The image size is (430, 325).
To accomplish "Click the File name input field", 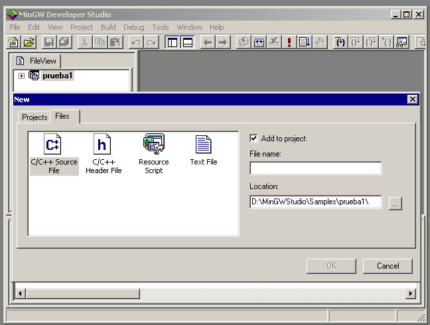I will (x=315, y=168).
